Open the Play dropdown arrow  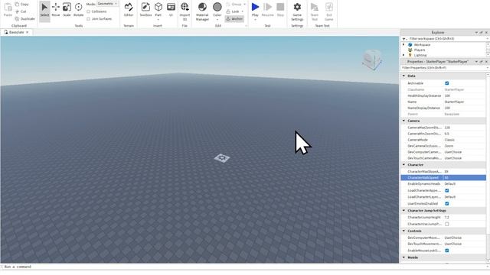pos(255,19)
